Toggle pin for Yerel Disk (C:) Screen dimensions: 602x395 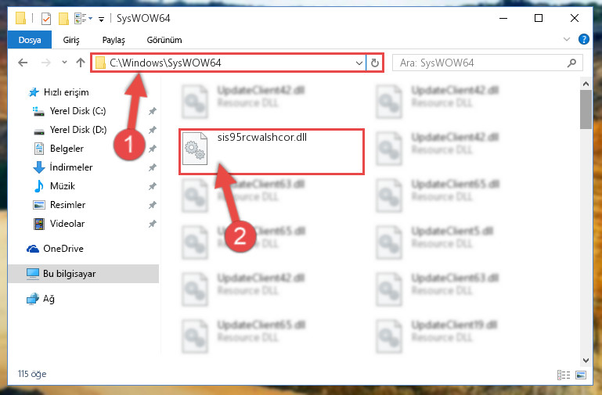[153, 111]
